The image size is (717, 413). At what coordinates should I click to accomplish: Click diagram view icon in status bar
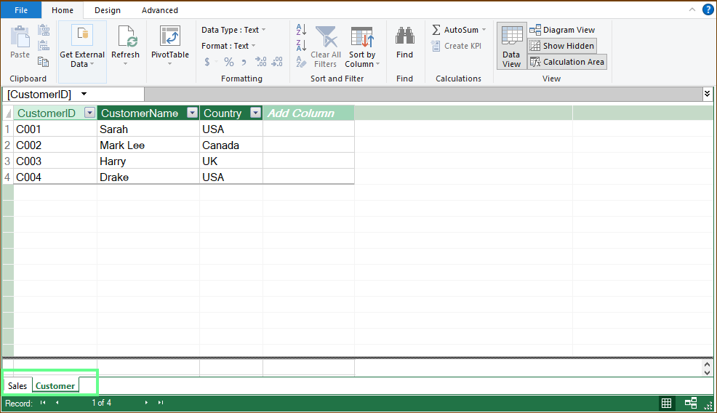691,403
